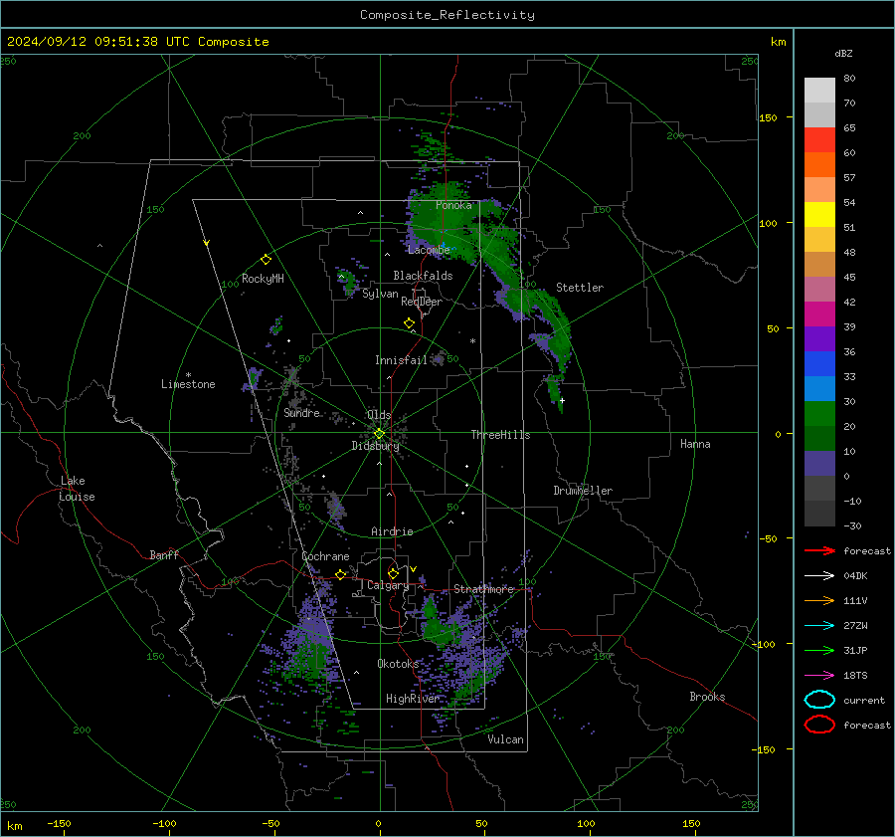
Task: Click the Lake Louise label
Action: click(77, 489)
